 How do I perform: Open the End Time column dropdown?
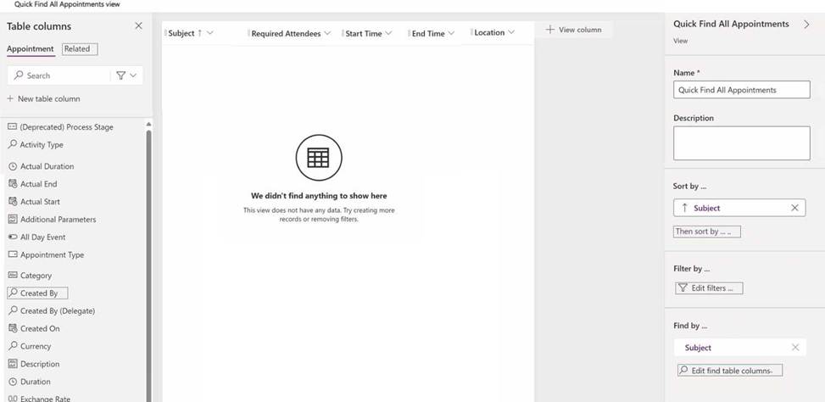click(450, 34)
